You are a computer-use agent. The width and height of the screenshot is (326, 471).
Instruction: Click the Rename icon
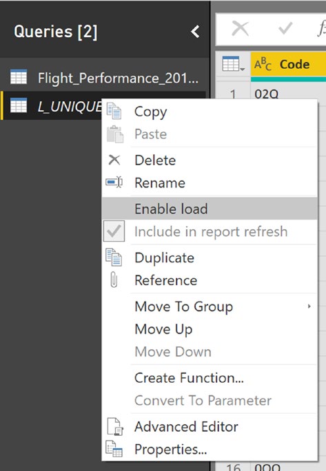click(x=114, y=182)
